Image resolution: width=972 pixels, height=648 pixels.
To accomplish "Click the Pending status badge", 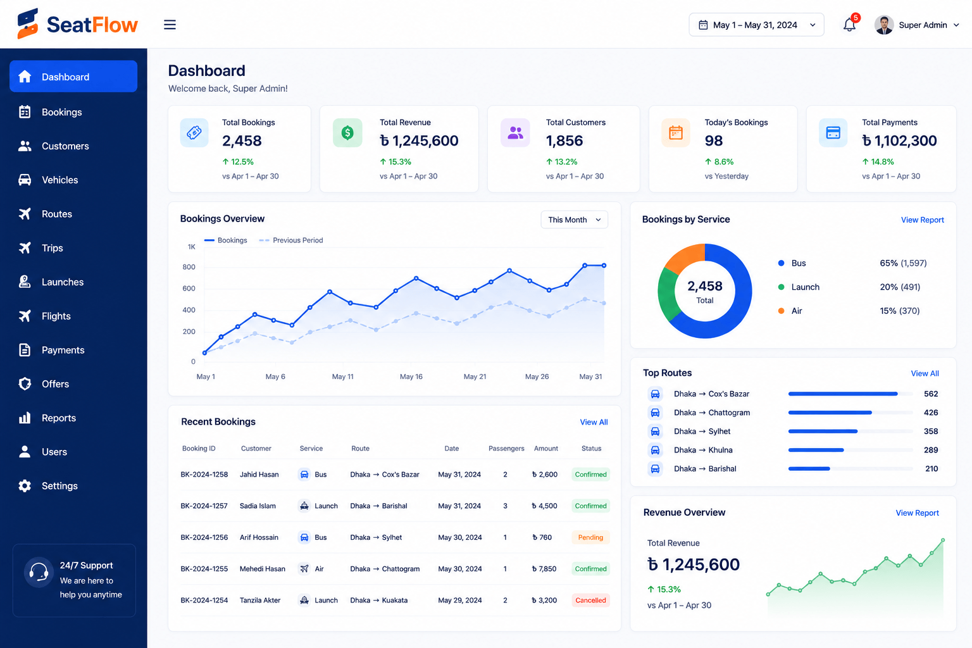I will (x=590, y=537).
